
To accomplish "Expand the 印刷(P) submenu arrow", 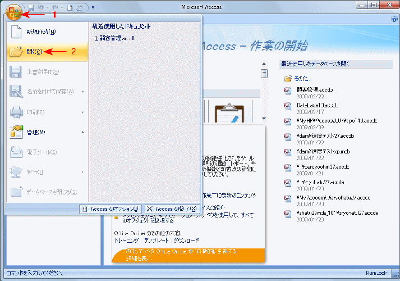I will (x=82, y=112).
